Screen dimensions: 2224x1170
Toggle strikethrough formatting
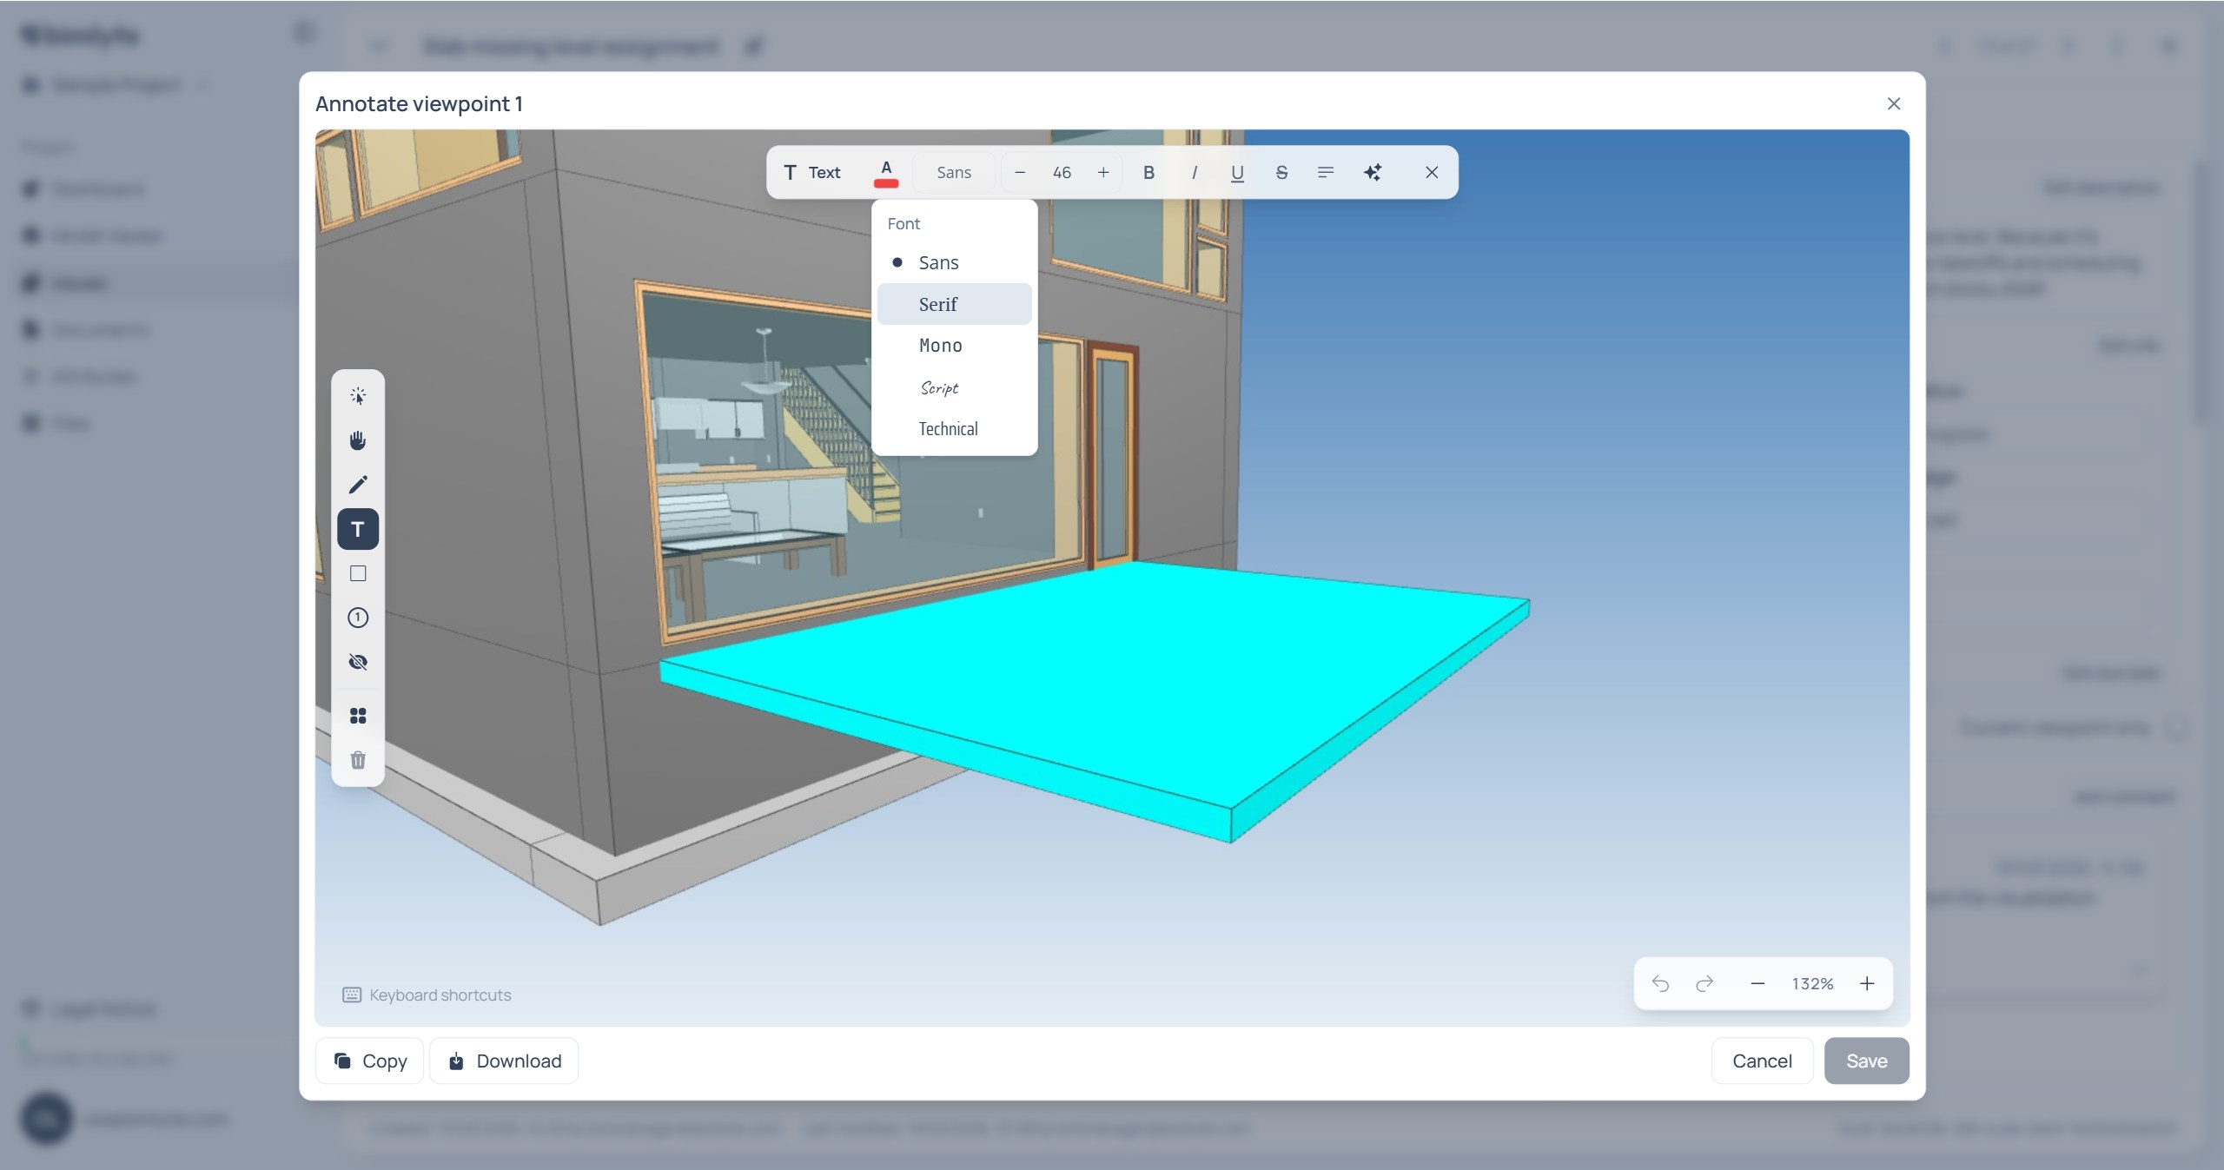[x=1281, y=172]
